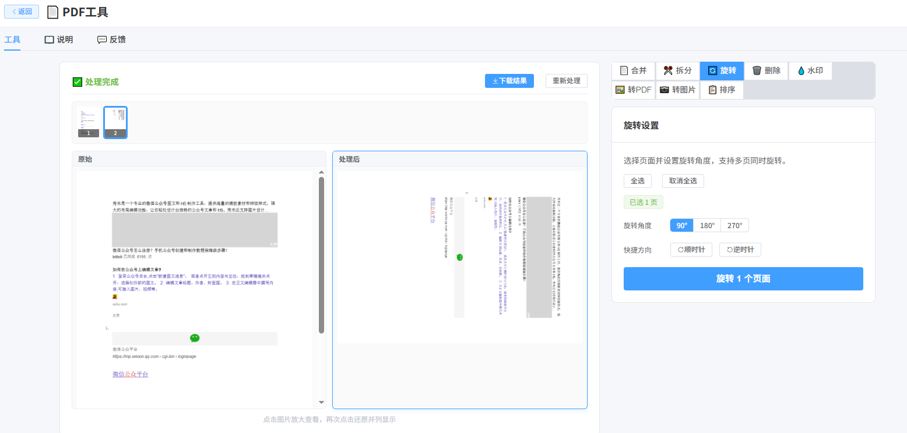Select page 1 thumbnail

(x=89, y=122)
